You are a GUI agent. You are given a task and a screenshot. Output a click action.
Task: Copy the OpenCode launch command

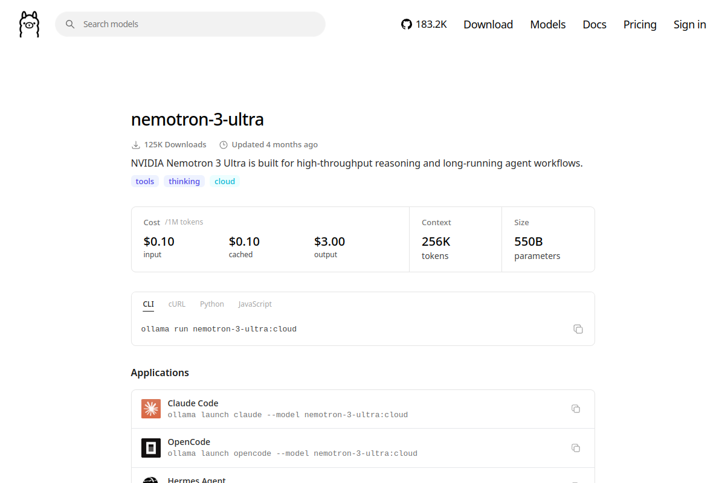pyautogui.click(x=576, y=447)
